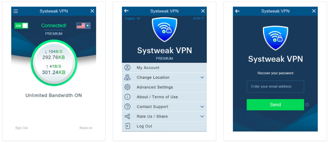This screenshot has height=143, width=329.
Task: Open the US flag country dropdown
Action: (x=84, y=26)
